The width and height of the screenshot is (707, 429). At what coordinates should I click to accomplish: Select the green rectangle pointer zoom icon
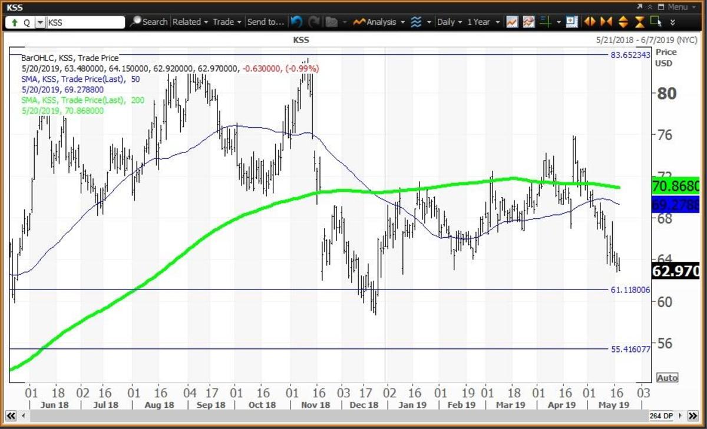click(656, 22)
